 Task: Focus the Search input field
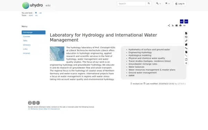(131, 3)
